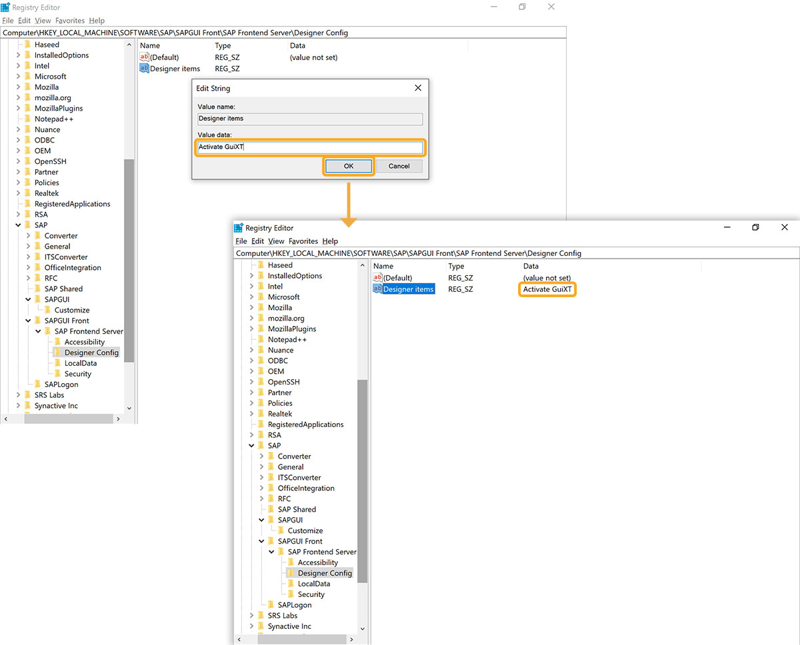Click the LocalData folder icon in lower window tree
The width and height of the screenshot is (800, 645).
(x=291, y=584)
